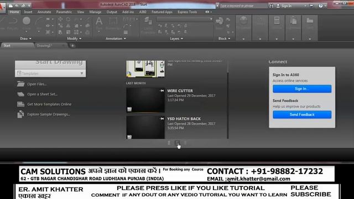Click the middle page view icon below recent documents
The height and width of the screenshot is (199, 354).
[177, 143]
